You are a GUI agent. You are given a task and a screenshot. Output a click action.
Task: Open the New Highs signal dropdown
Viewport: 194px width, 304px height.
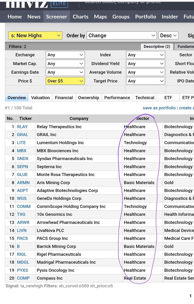pos(35,35)
